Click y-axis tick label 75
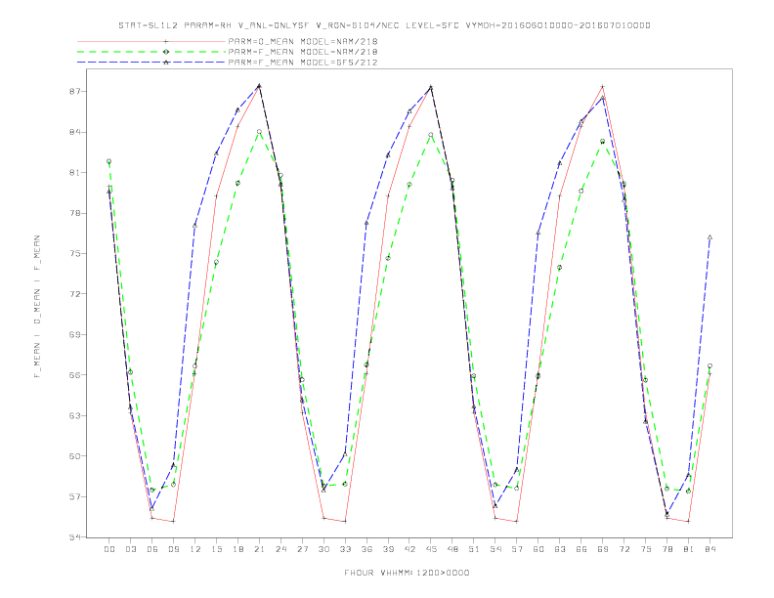 [74, 254]
